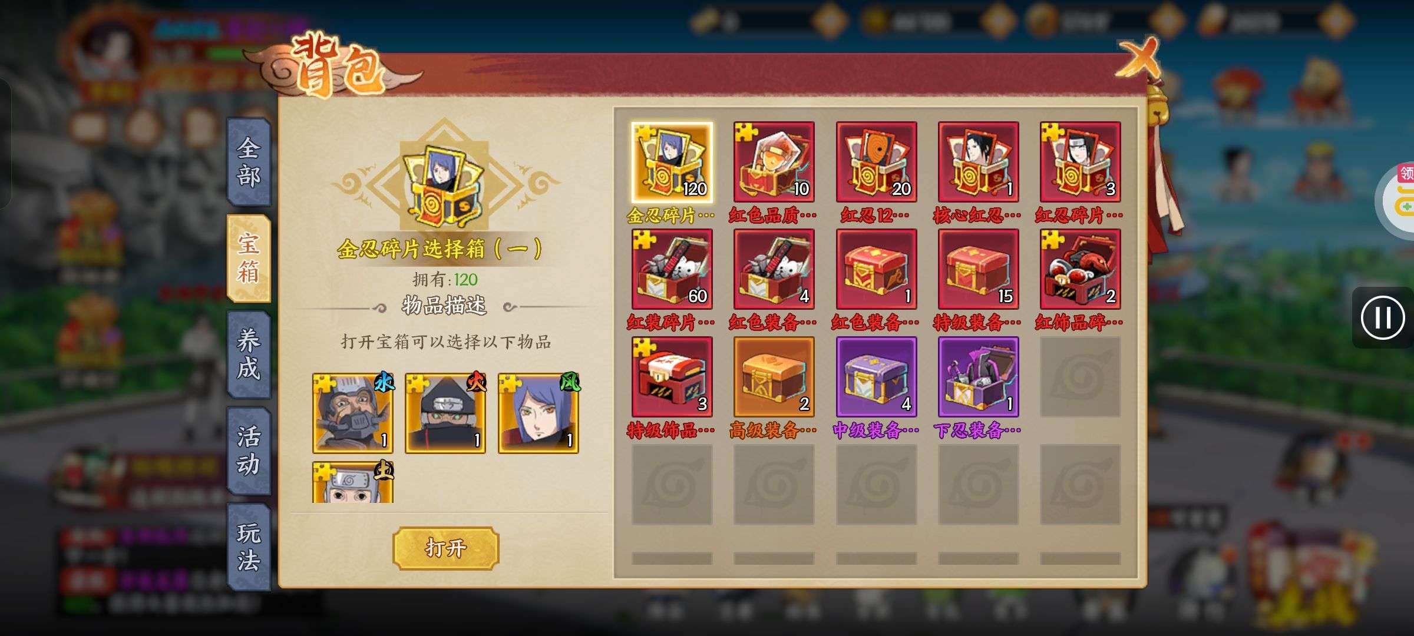Select the 红忍12 chest with 20 count
This screenshot has height=636, width=1414.
point(876,163)
